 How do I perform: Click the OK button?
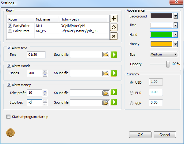[140, 135]
